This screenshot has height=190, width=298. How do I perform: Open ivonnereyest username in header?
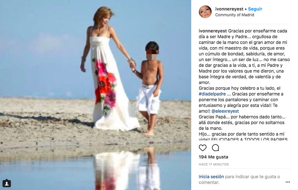(229, 9)
